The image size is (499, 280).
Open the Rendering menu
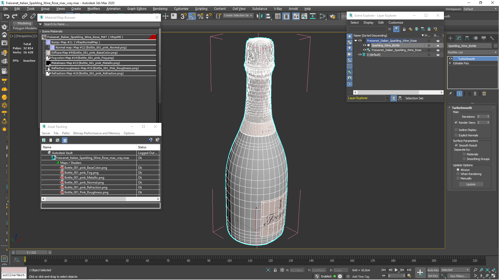click(160, 9)
